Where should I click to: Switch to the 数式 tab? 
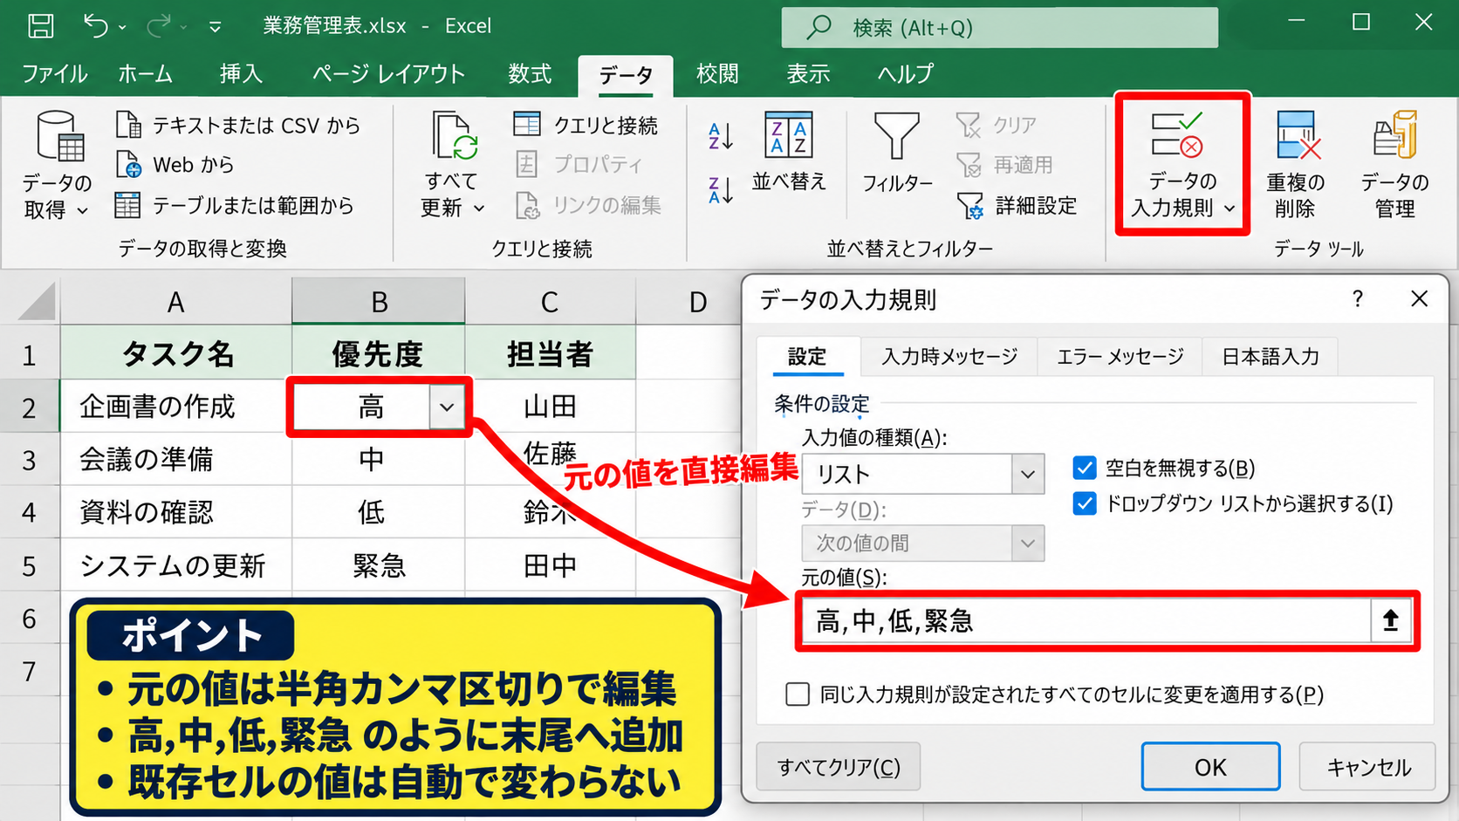click(530, 74)
